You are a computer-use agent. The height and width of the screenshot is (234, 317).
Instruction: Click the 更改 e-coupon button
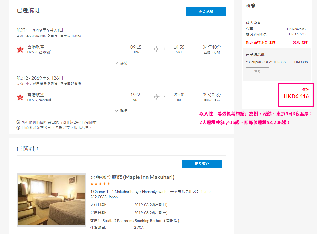pyautogui.click(x=257, y=72)
